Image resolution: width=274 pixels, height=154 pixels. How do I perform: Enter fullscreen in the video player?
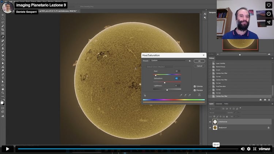coord(255,149)
